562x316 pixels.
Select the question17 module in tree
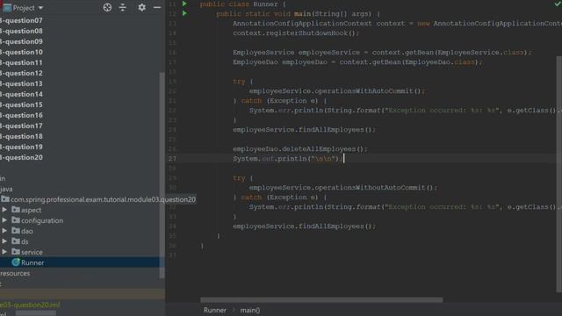(x=21, y=126)
